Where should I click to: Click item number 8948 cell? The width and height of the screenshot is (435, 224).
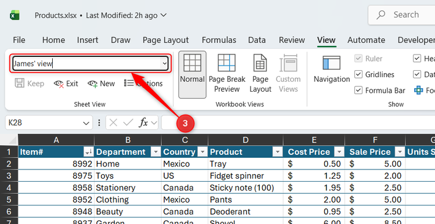pyautogui.click(x=56, y=211)
